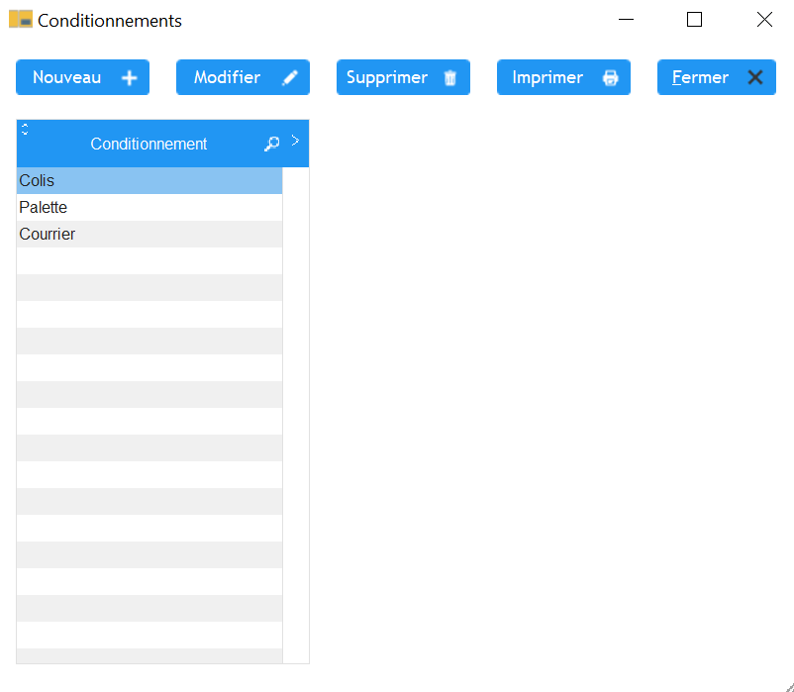794x692 pixels.
Task: Click the pencil icon on Modifier
Action: pyautogui.click(x=290, y=78)
